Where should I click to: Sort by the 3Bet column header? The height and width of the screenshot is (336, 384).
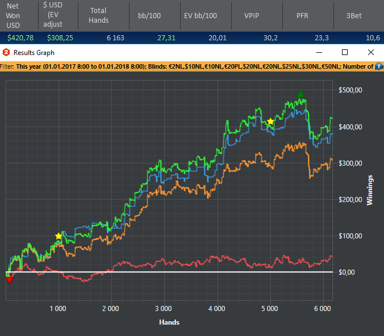[x=354, y=16]
